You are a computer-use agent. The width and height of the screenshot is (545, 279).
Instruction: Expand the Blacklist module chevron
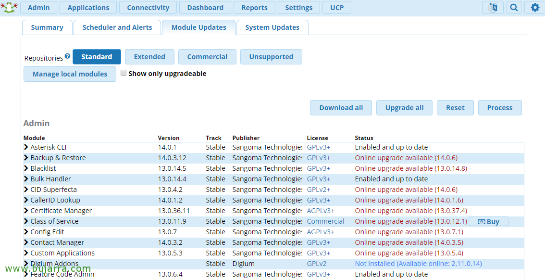[26, 168]
